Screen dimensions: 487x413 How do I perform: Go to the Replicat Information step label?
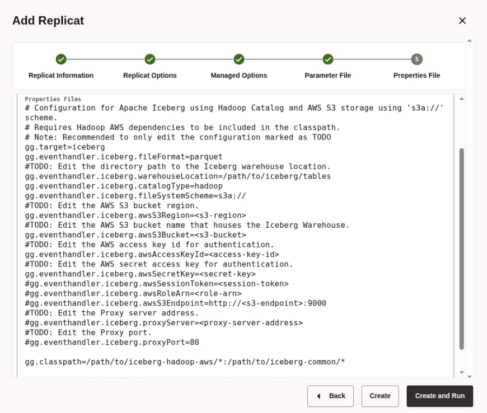[x=61, y=75]
